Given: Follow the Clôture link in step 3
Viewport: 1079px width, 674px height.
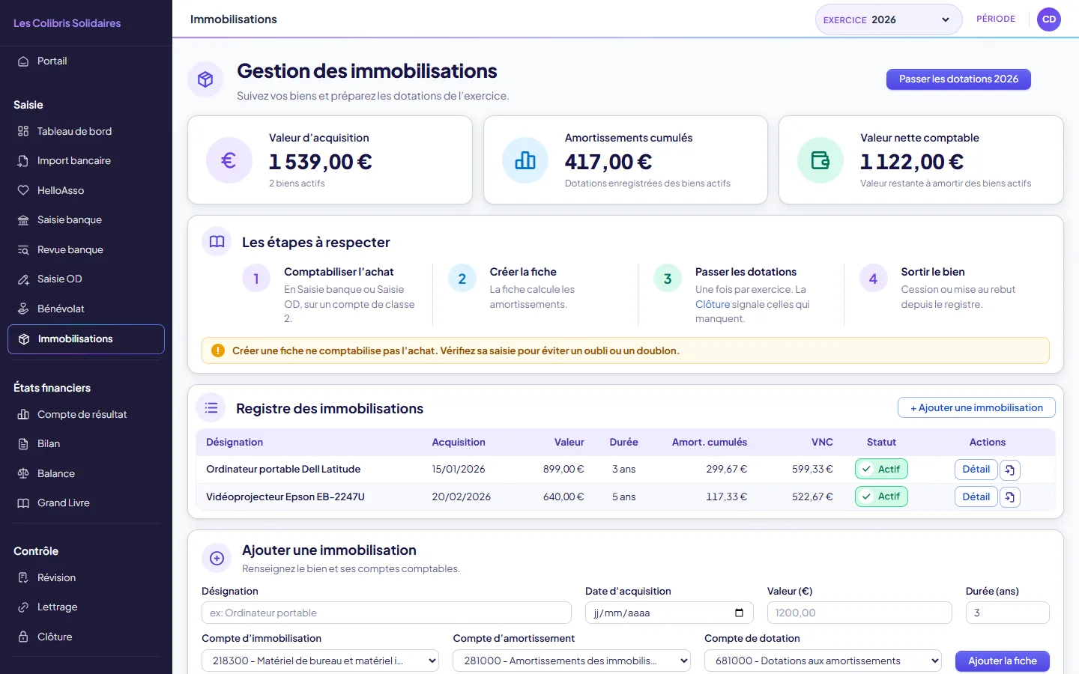Looking at the screenshot, I should [x=713, y=304].
